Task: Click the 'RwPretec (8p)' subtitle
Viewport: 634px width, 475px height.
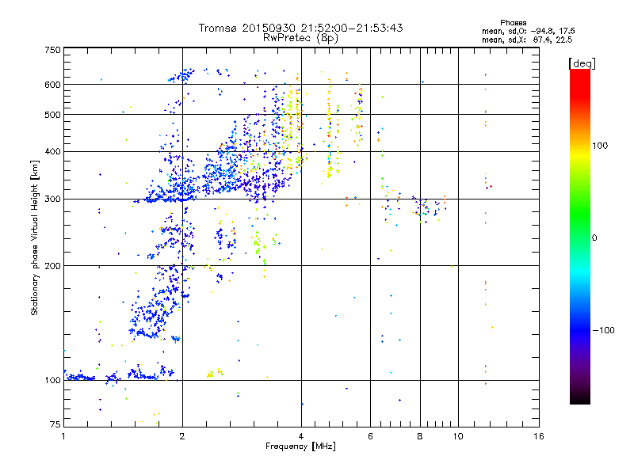Action: coord(300,38)
